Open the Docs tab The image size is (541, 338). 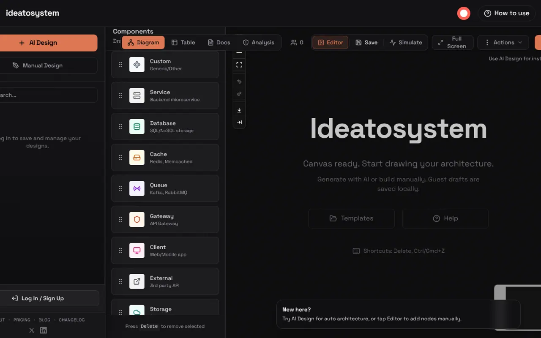pyautogui.click(x=219, y=43)
